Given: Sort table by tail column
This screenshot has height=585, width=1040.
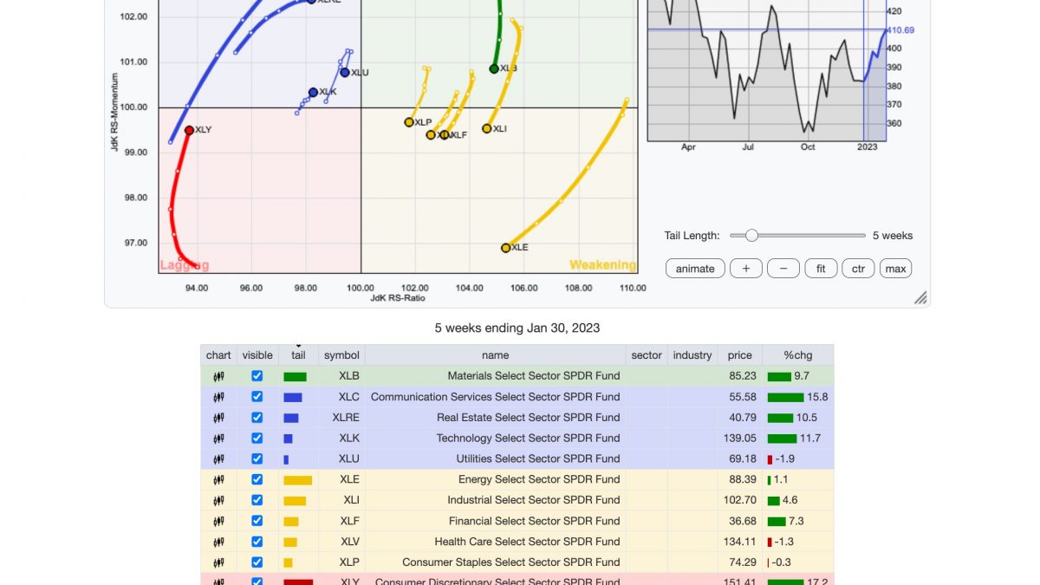Looking at the screenshot, I should pyautogui.click(x=298, y=355).
